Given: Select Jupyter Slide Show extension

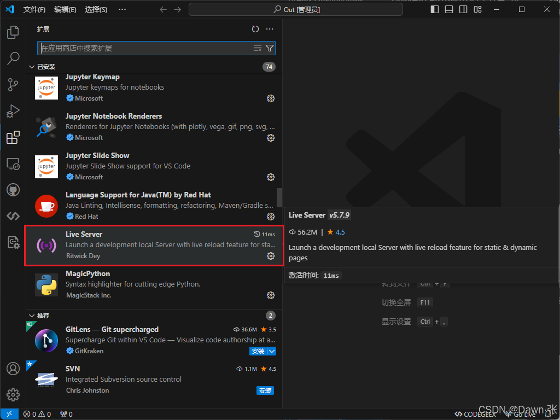Looking at the screenshot, I should tap(154, 166).
